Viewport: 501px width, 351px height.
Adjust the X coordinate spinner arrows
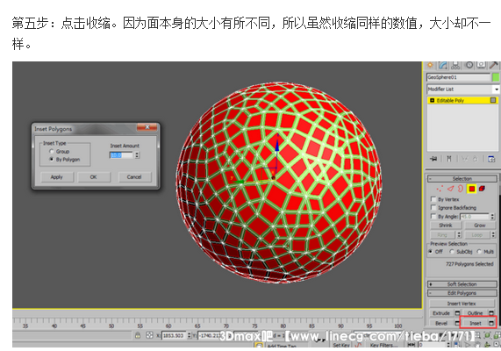(x=189, y=335)
